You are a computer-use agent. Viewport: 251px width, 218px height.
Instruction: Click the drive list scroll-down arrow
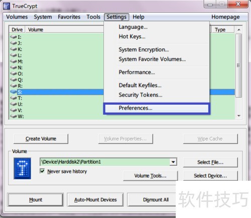tap(239, 116)
